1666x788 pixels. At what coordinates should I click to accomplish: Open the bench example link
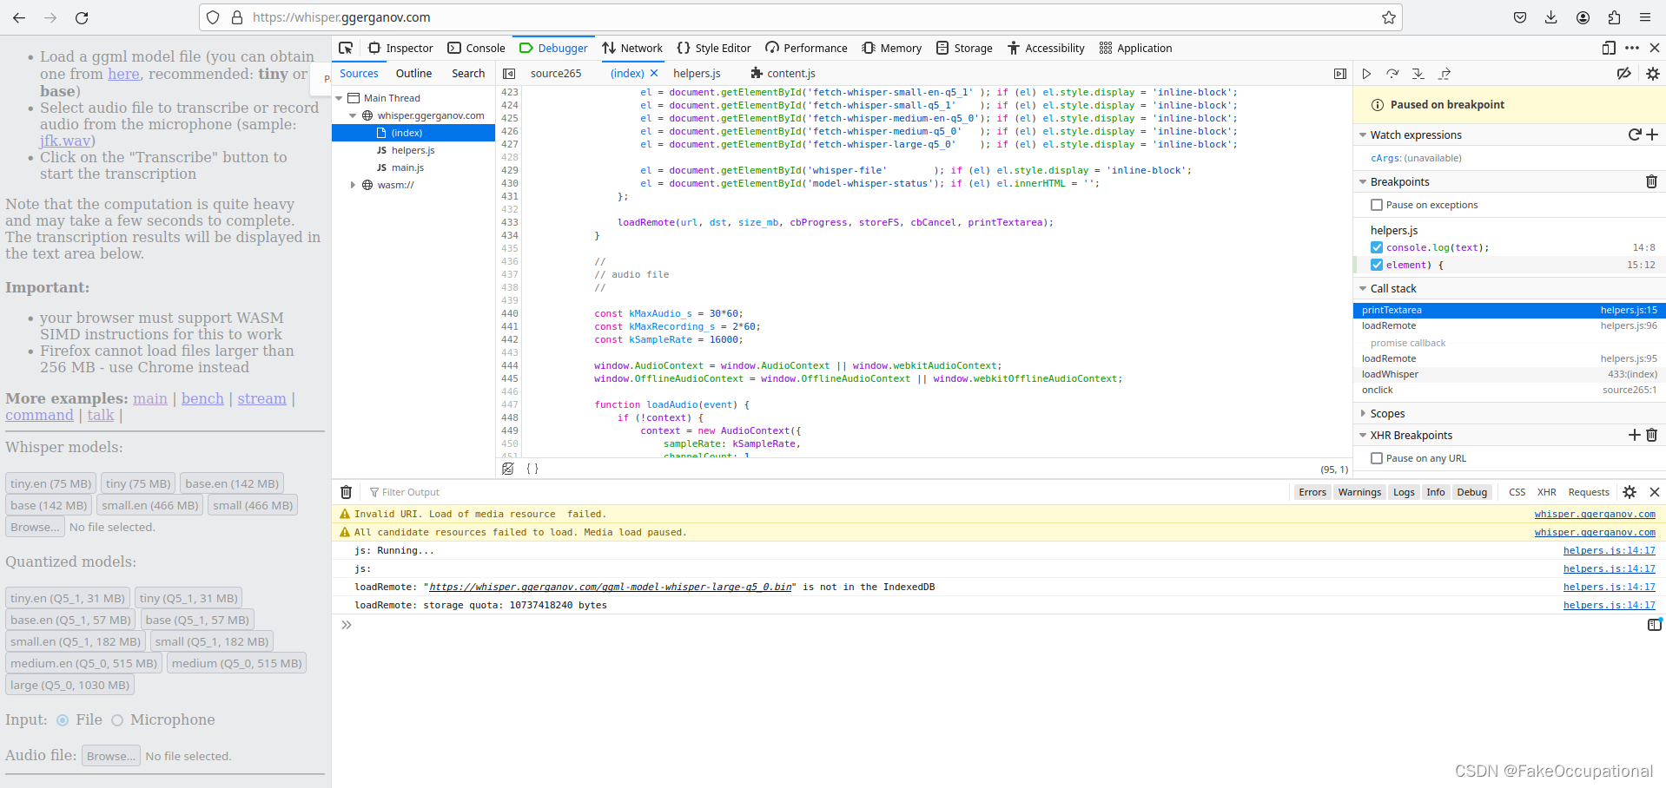click(202, 398)
